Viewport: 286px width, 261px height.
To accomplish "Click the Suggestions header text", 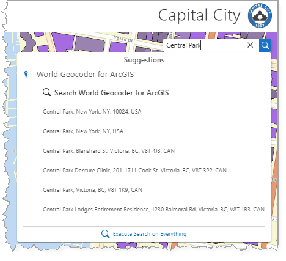I will tap(144, 60).
